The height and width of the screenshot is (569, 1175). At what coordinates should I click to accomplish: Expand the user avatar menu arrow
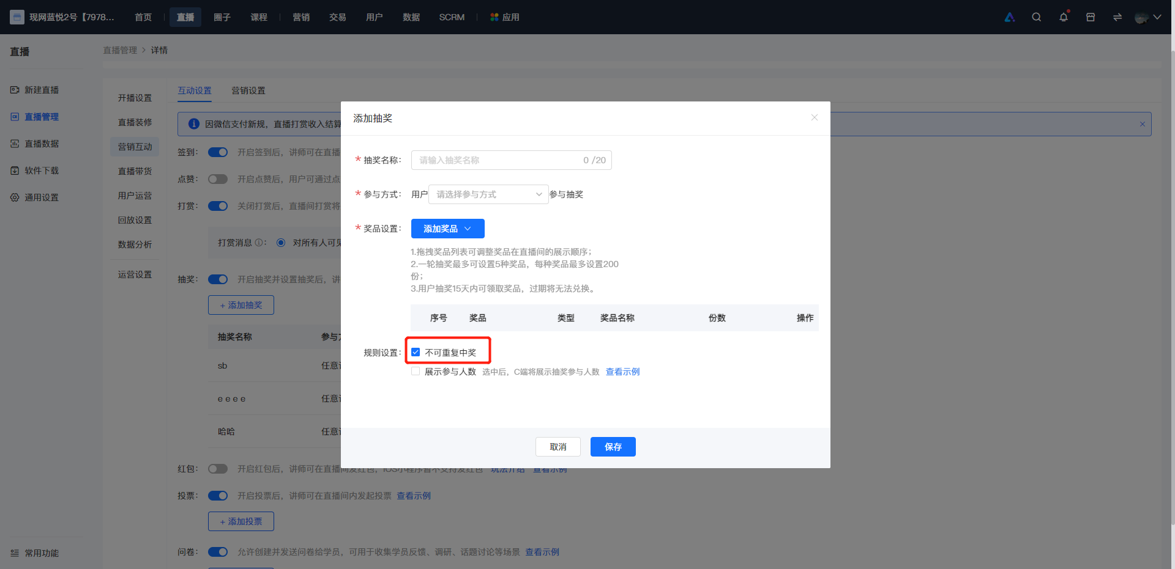pyautogui.click(x=1157, y=17)
